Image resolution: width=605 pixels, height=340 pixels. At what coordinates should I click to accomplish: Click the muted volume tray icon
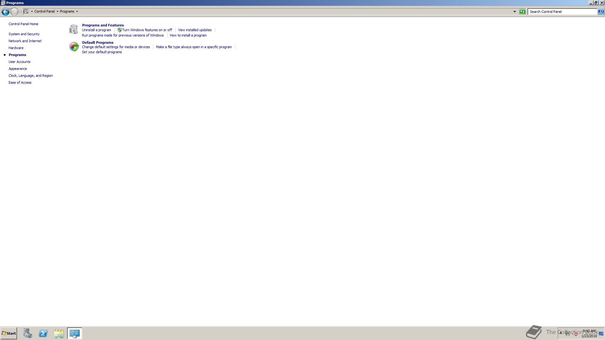tap(575, 334)
